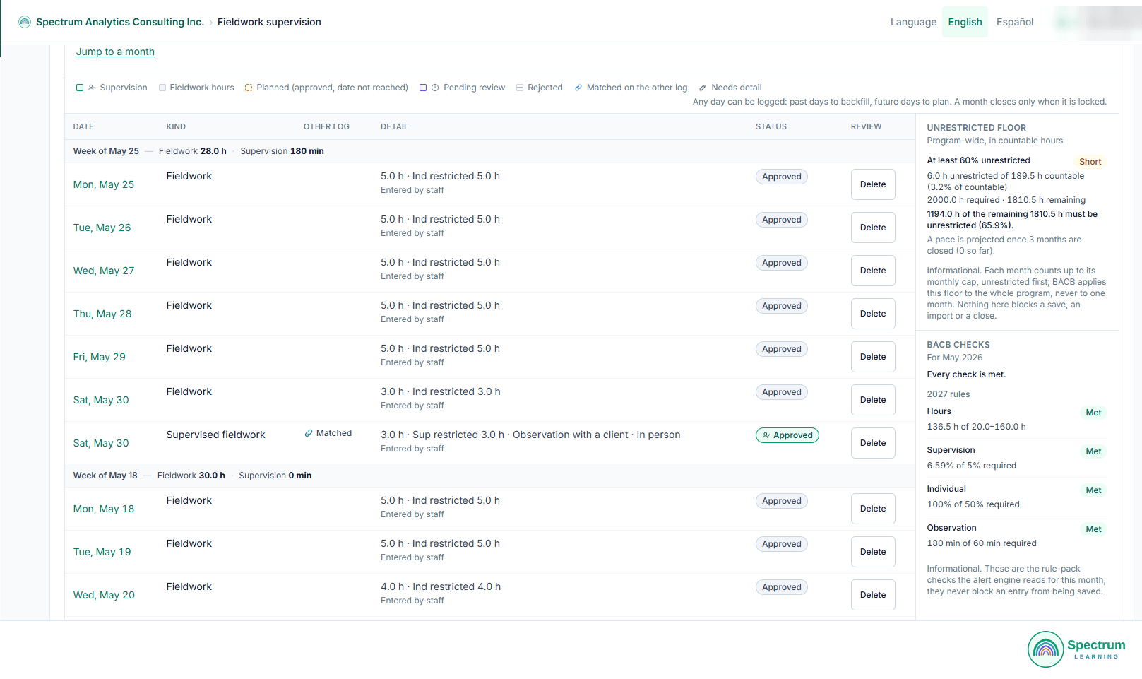Image resolution: width=1142 pixels, height=679 pixels.
Task: Click the Supervision person icon in legend
Action: coord(92,88)
